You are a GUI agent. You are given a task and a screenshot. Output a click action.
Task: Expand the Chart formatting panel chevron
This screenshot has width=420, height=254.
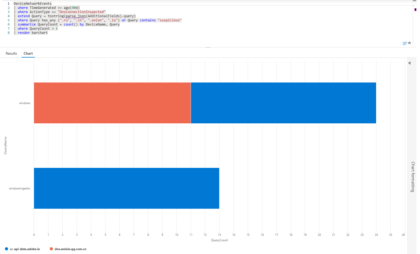tap(410, 63)
